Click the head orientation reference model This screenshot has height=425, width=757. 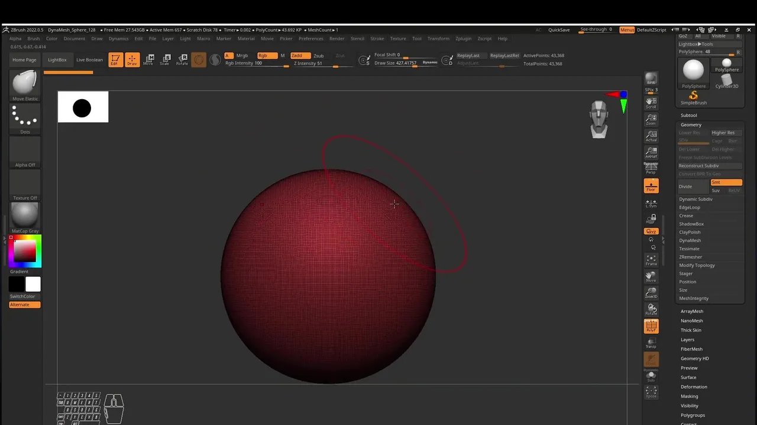[599, 119]
